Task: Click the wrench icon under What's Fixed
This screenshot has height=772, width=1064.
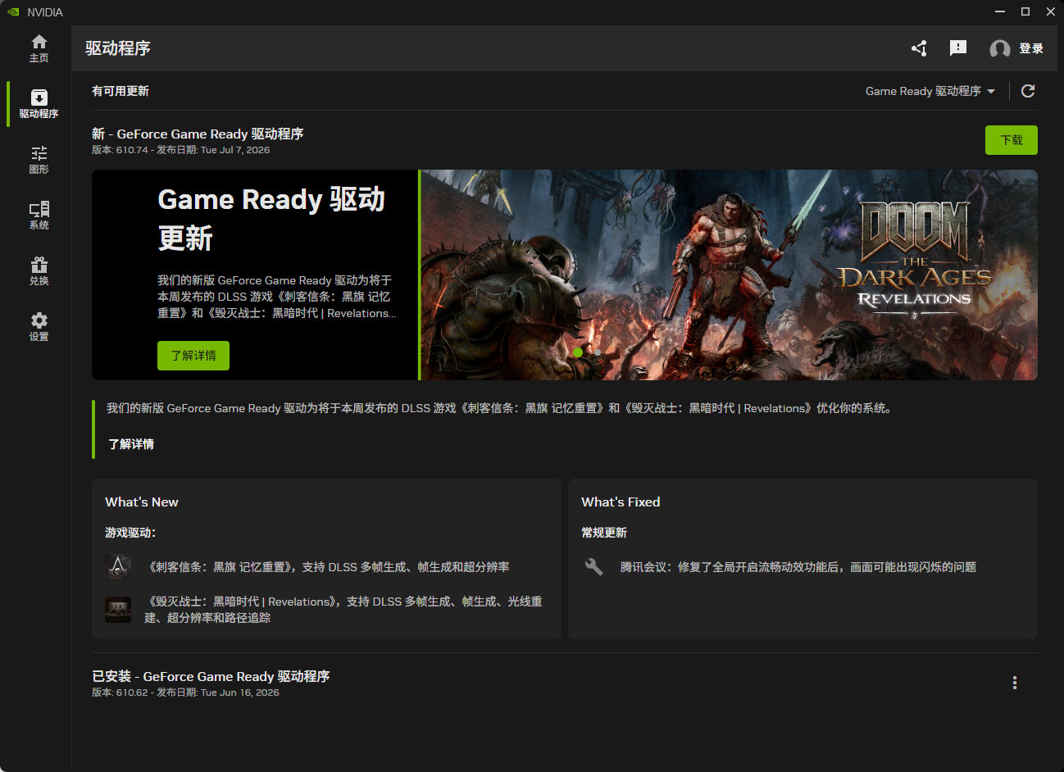Action: coord(594,566)
